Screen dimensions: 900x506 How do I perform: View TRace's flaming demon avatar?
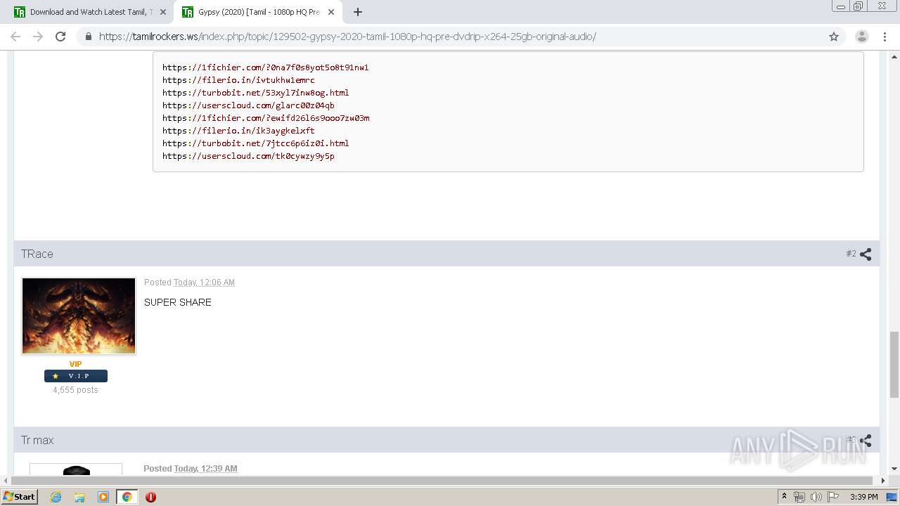79,316
